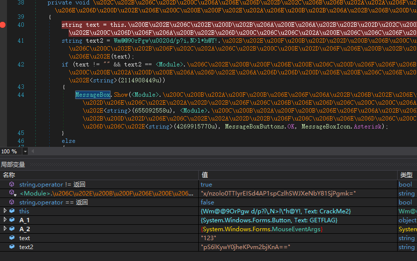This screenshot has height=261, width=417.
Task: Click the 类型 column header
Action: 407,175
